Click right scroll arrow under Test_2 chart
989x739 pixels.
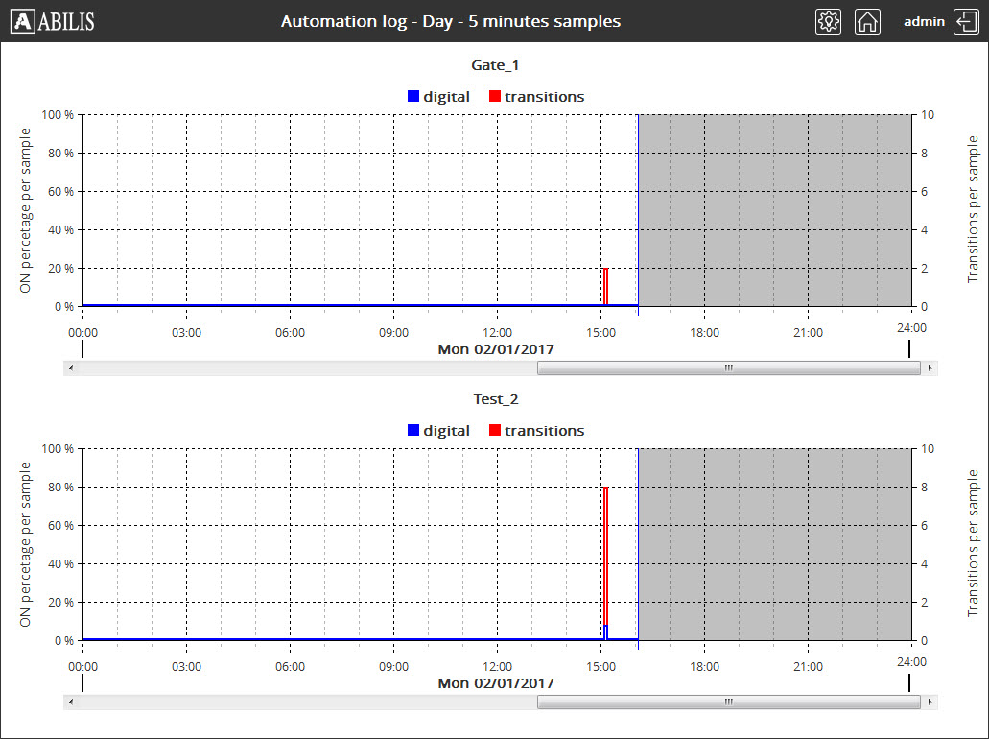[x=929, y=702]
